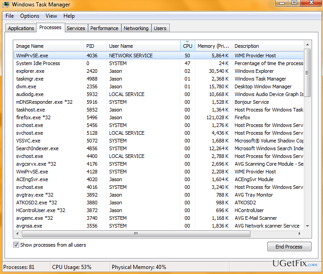The image size is (323, 274).
Task: Open the File menu
Action: 10,16
